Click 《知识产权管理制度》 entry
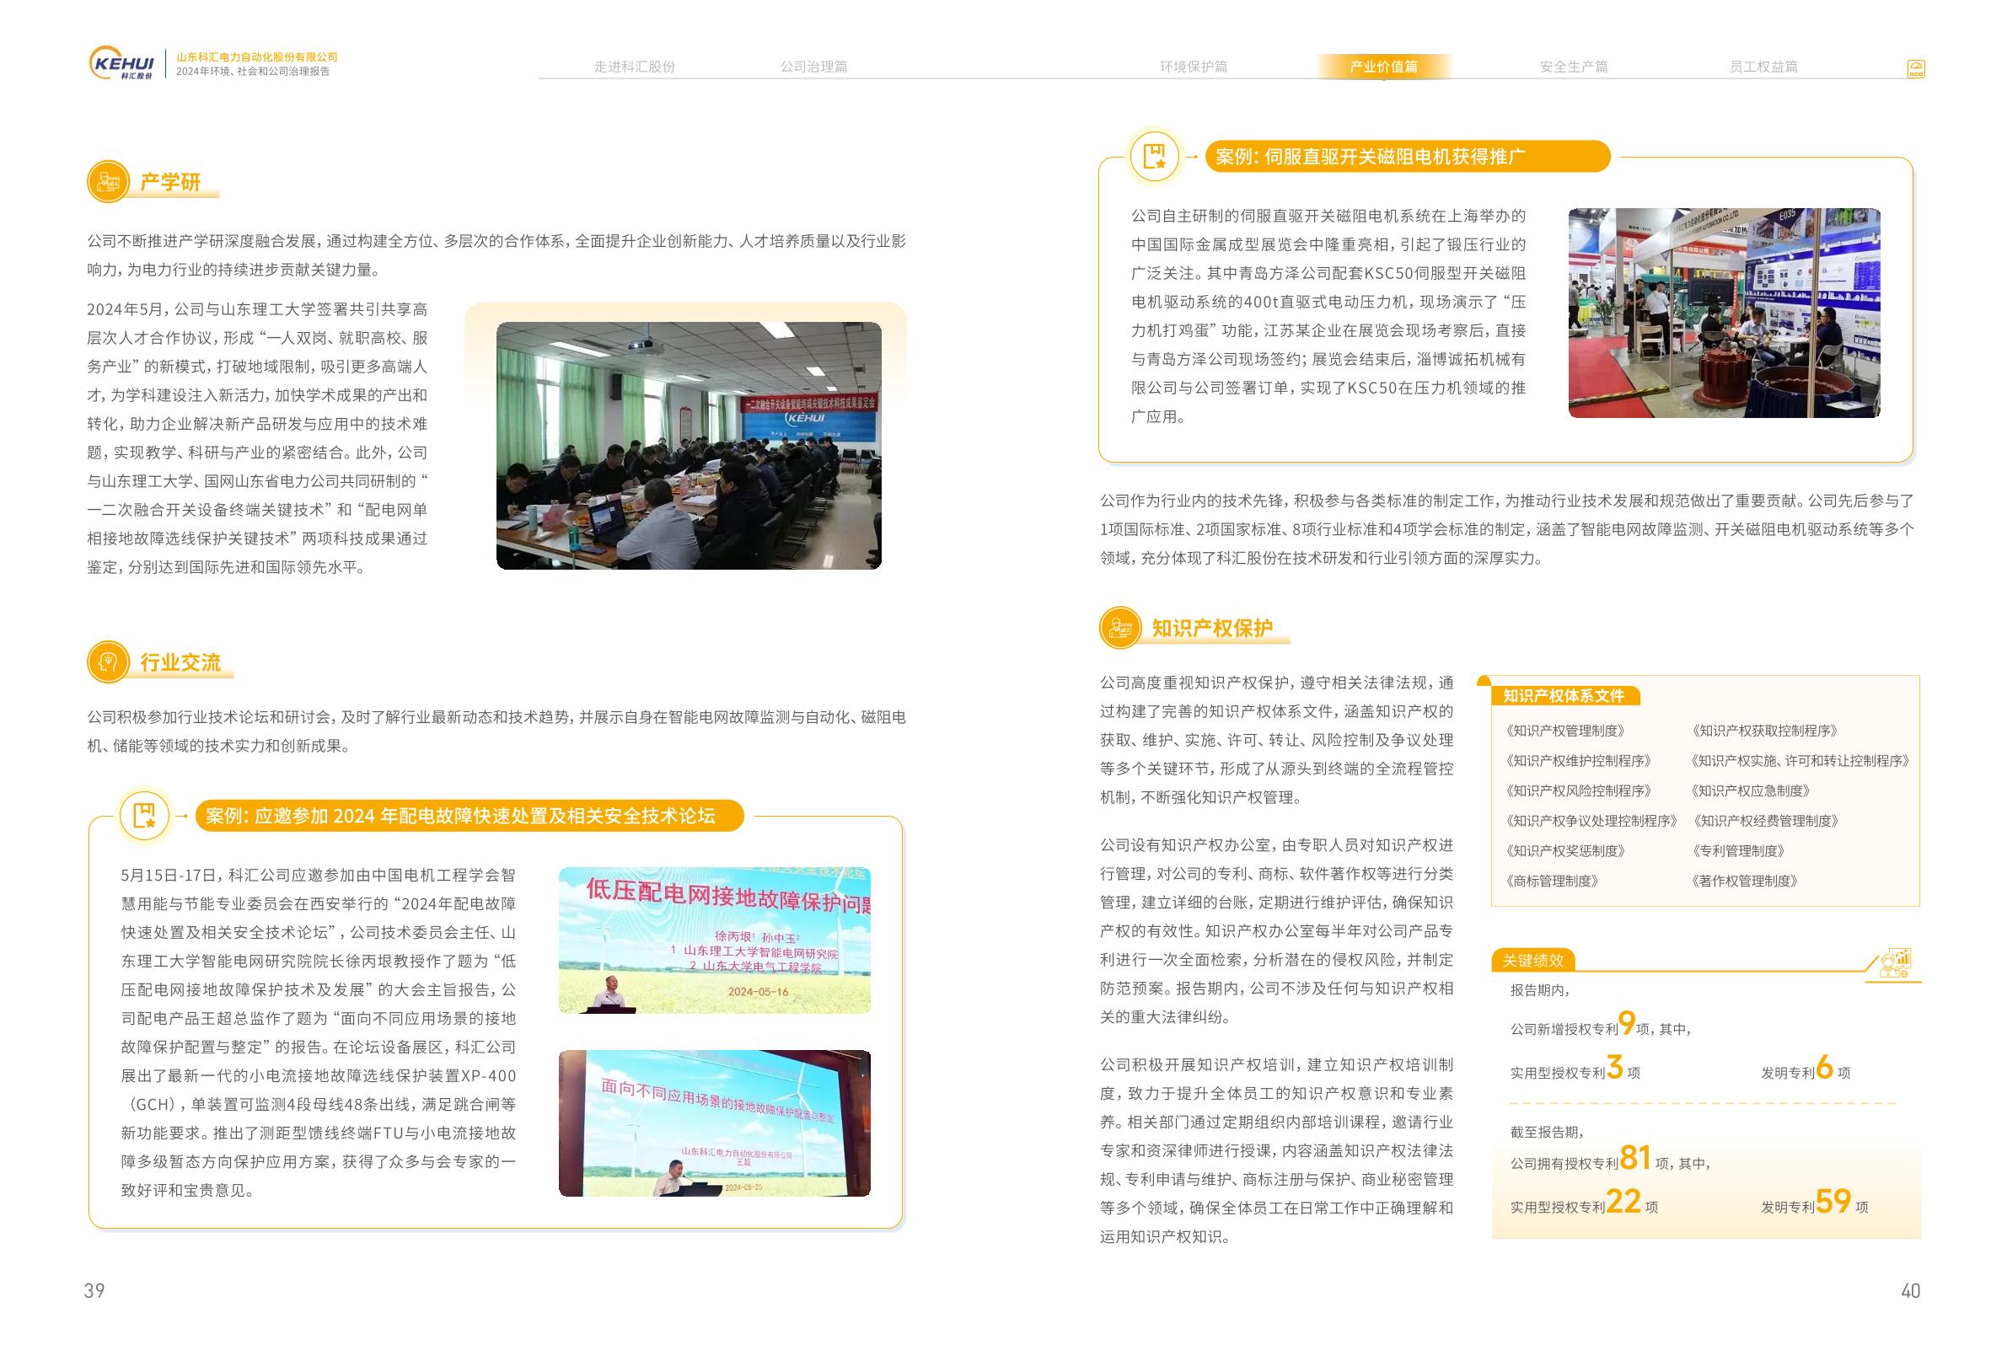 click(x=1565, y=731)
